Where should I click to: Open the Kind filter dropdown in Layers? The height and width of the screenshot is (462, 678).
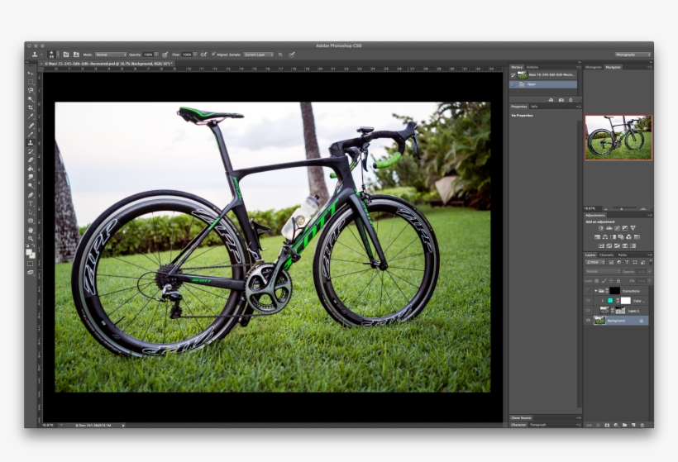tap(595, 262)
